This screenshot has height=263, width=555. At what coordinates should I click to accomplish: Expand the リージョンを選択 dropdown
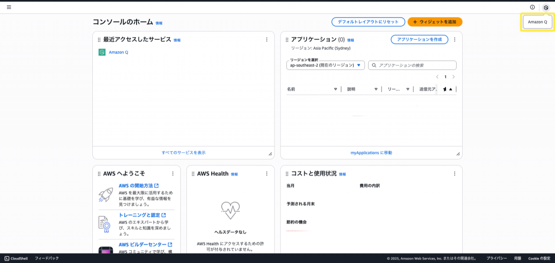(x=325, y=65)
